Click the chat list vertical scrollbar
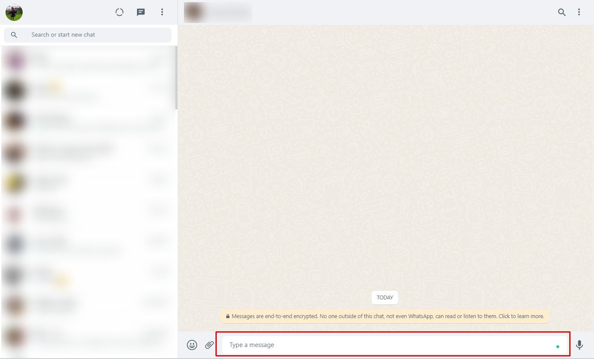Viewport: 594px width, 359px height. 176,77
